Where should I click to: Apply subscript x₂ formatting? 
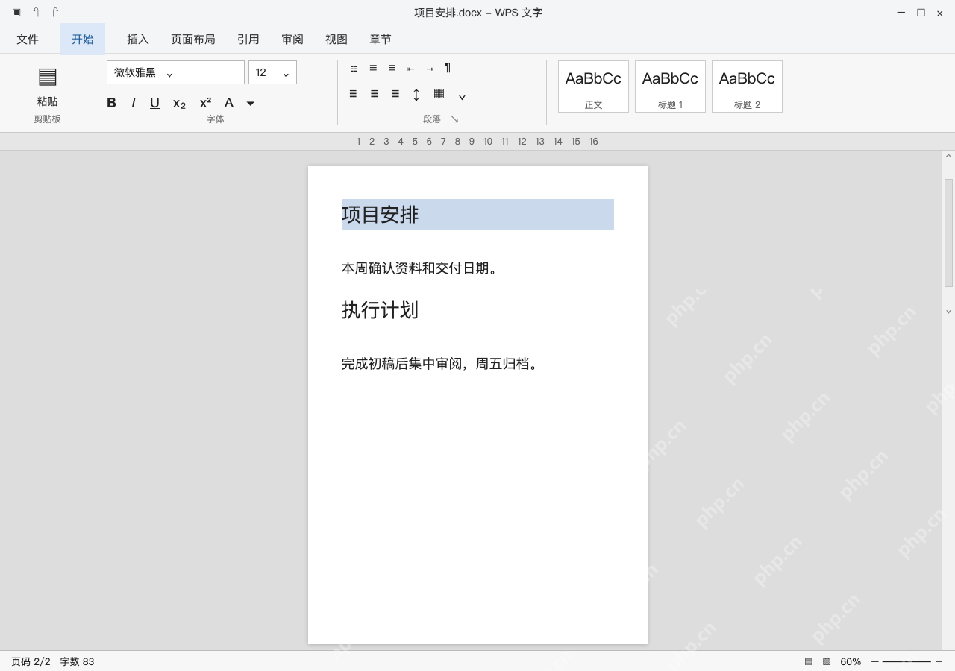pos(179,104)
